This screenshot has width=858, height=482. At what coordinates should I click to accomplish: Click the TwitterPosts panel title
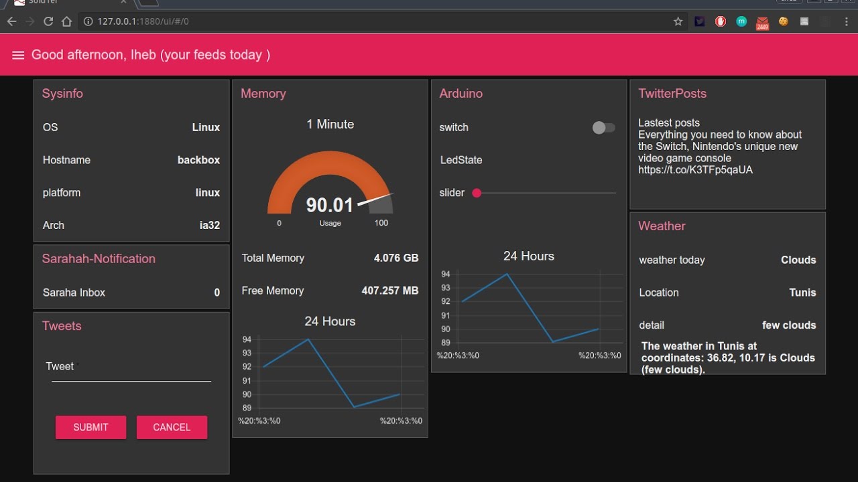(x=672, y=94)
